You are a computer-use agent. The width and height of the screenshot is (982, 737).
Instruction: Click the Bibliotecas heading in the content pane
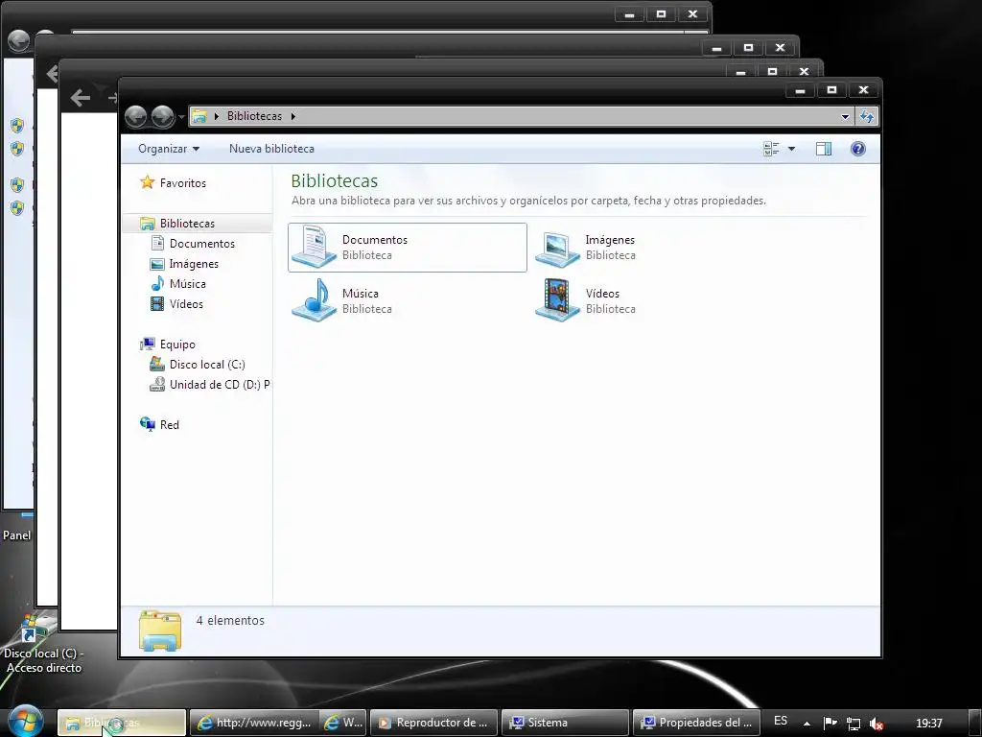(335, 181)
